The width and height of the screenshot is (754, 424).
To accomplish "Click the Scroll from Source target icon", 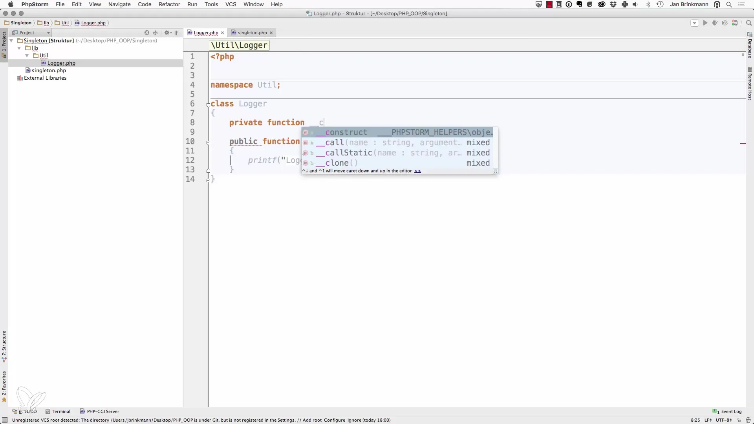I will point(147,33).
